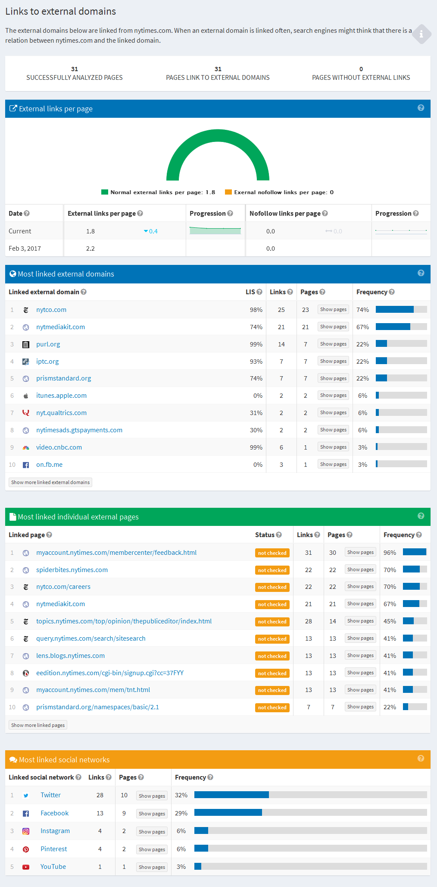437x887 pixels.
Task: Show pages for nytco.com/careers row
Action: pyautogui.click(x=360, y=586)
